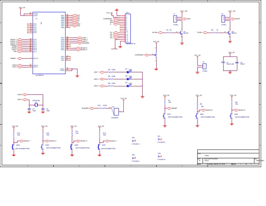Image resolution: width=266 pixels, height=206 pixels.
Task: Select test point TP3 symbol
Action: point(160,156)
